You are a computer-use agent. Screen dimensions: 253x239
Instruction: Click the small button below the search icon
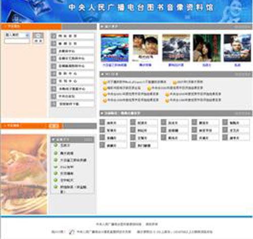38,41
